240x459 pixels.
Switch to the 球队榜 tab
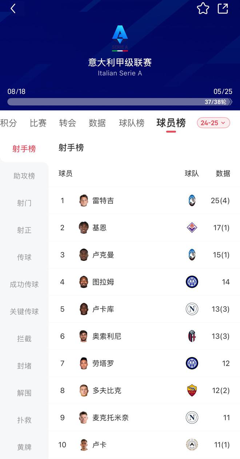tap(132, 123)
